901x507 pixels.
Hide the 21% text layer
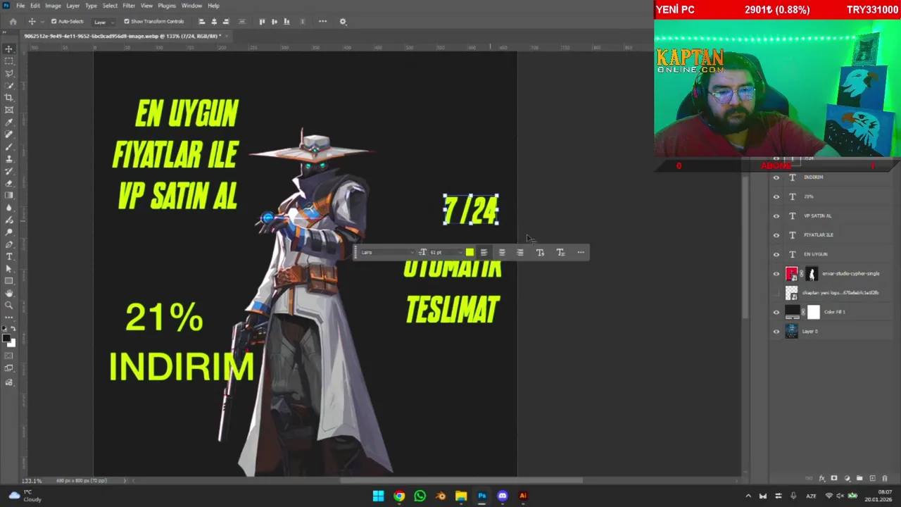tap(776, 196)
